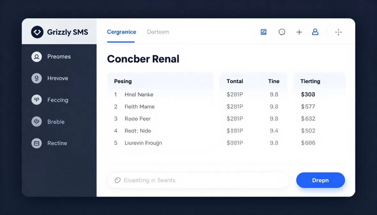Screen dimensions: 377x215
Task: Open the Rectine sidebar item
Action: coord(49,143)
